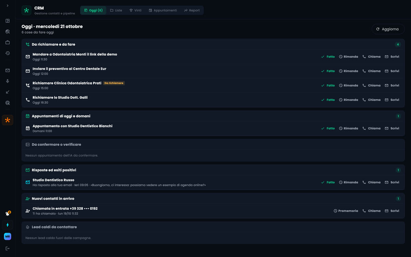The image size is (411, 257).
Task: Open the MR user avatar
Action: coord(8,236)
